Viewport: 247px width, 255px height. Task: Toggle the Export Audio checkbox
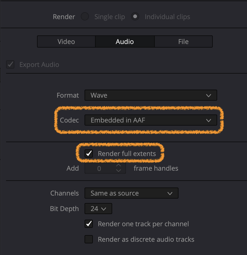[10, 64]
